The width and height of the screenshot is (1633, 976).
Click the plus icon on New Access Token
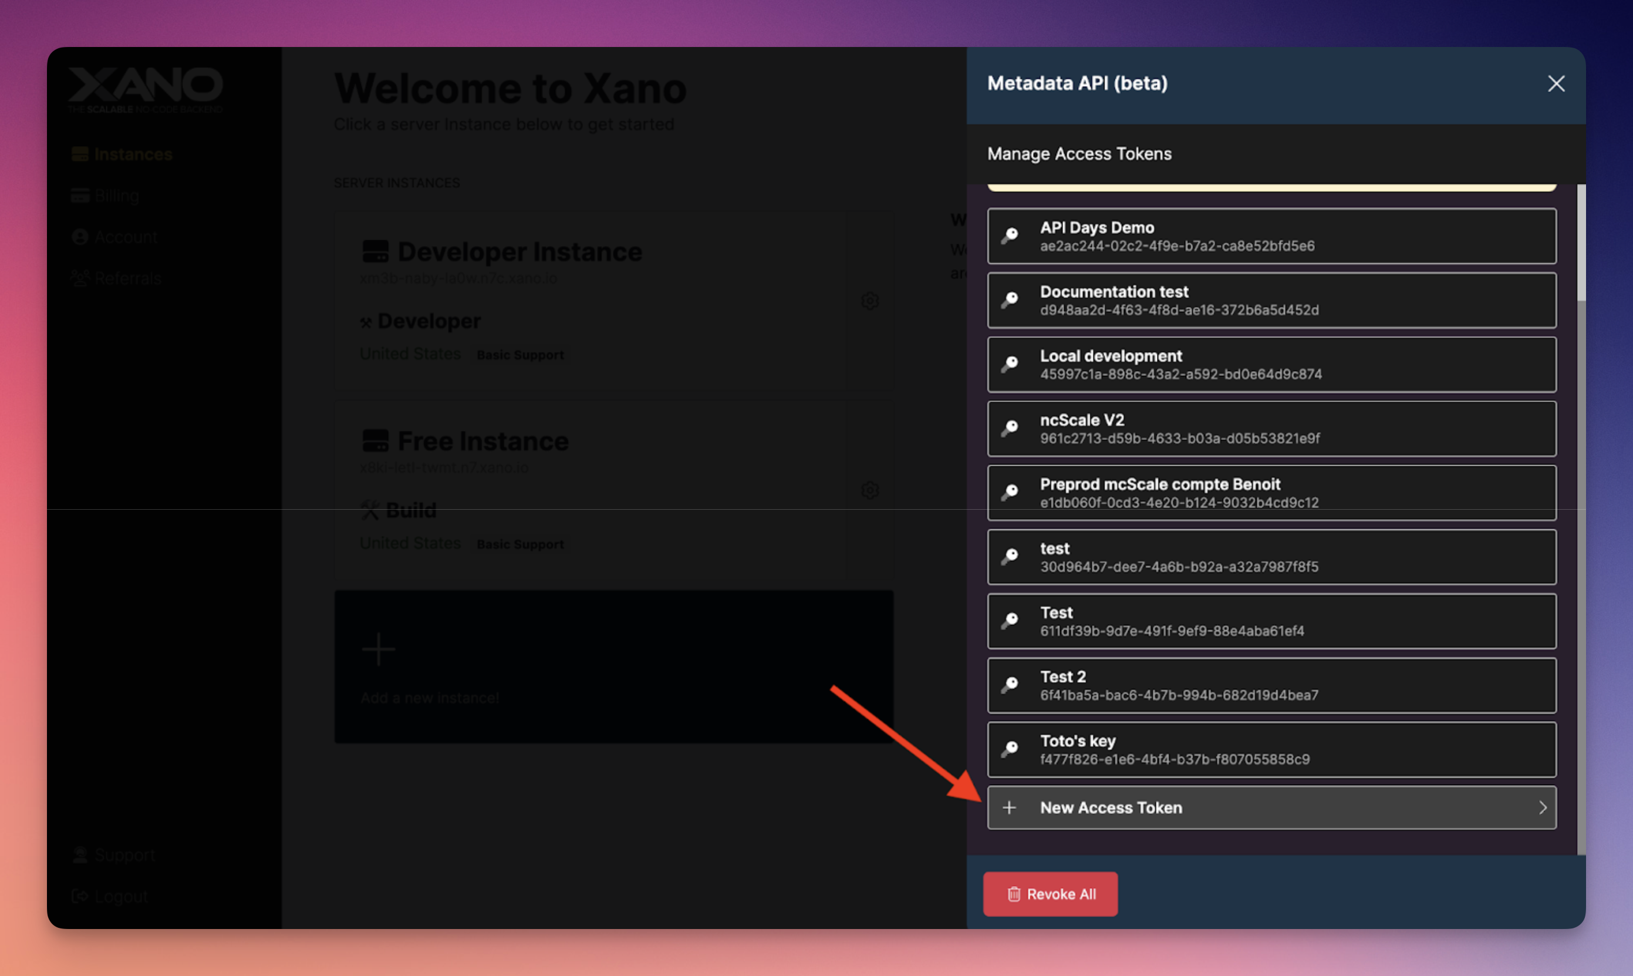(1010, 807)
